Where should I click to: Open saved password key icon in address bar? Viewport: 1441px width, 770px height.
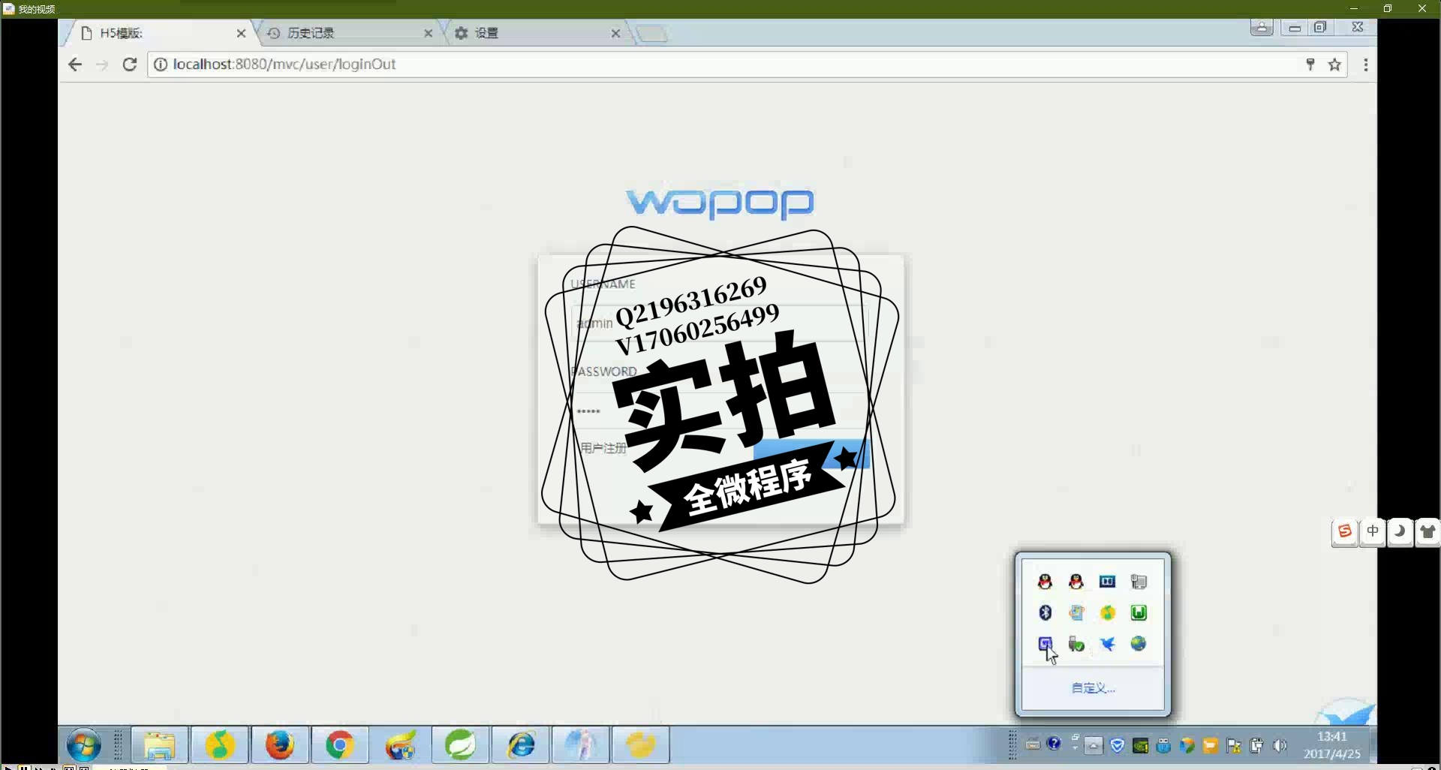pyautogui.click(x=1310, y=65)
